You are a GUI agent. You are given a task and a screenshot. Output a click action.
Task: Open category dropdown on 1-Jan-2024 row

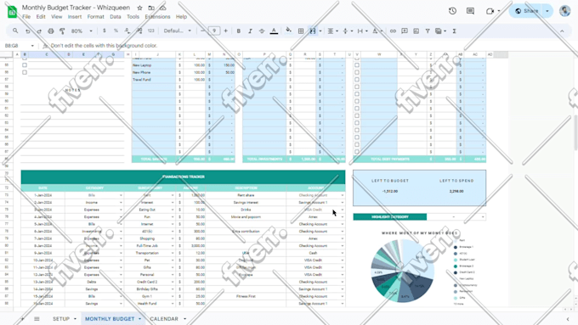[x=121, y=195]
